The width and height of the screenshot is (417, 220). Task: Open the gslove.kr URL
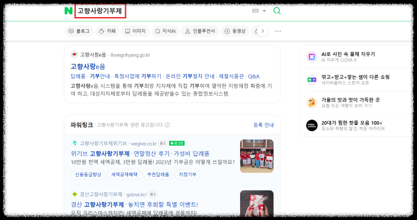(136, 194)
